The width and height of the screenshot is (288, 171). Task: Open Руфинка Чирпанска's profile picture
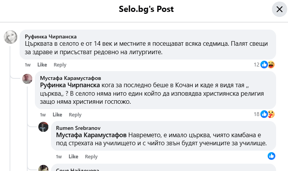point(10,37)
